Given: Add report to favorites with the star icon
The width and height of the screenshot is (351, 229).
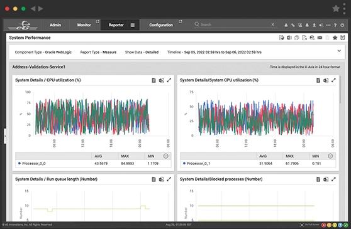Looking at the screenshot, I should click(335, 38).
